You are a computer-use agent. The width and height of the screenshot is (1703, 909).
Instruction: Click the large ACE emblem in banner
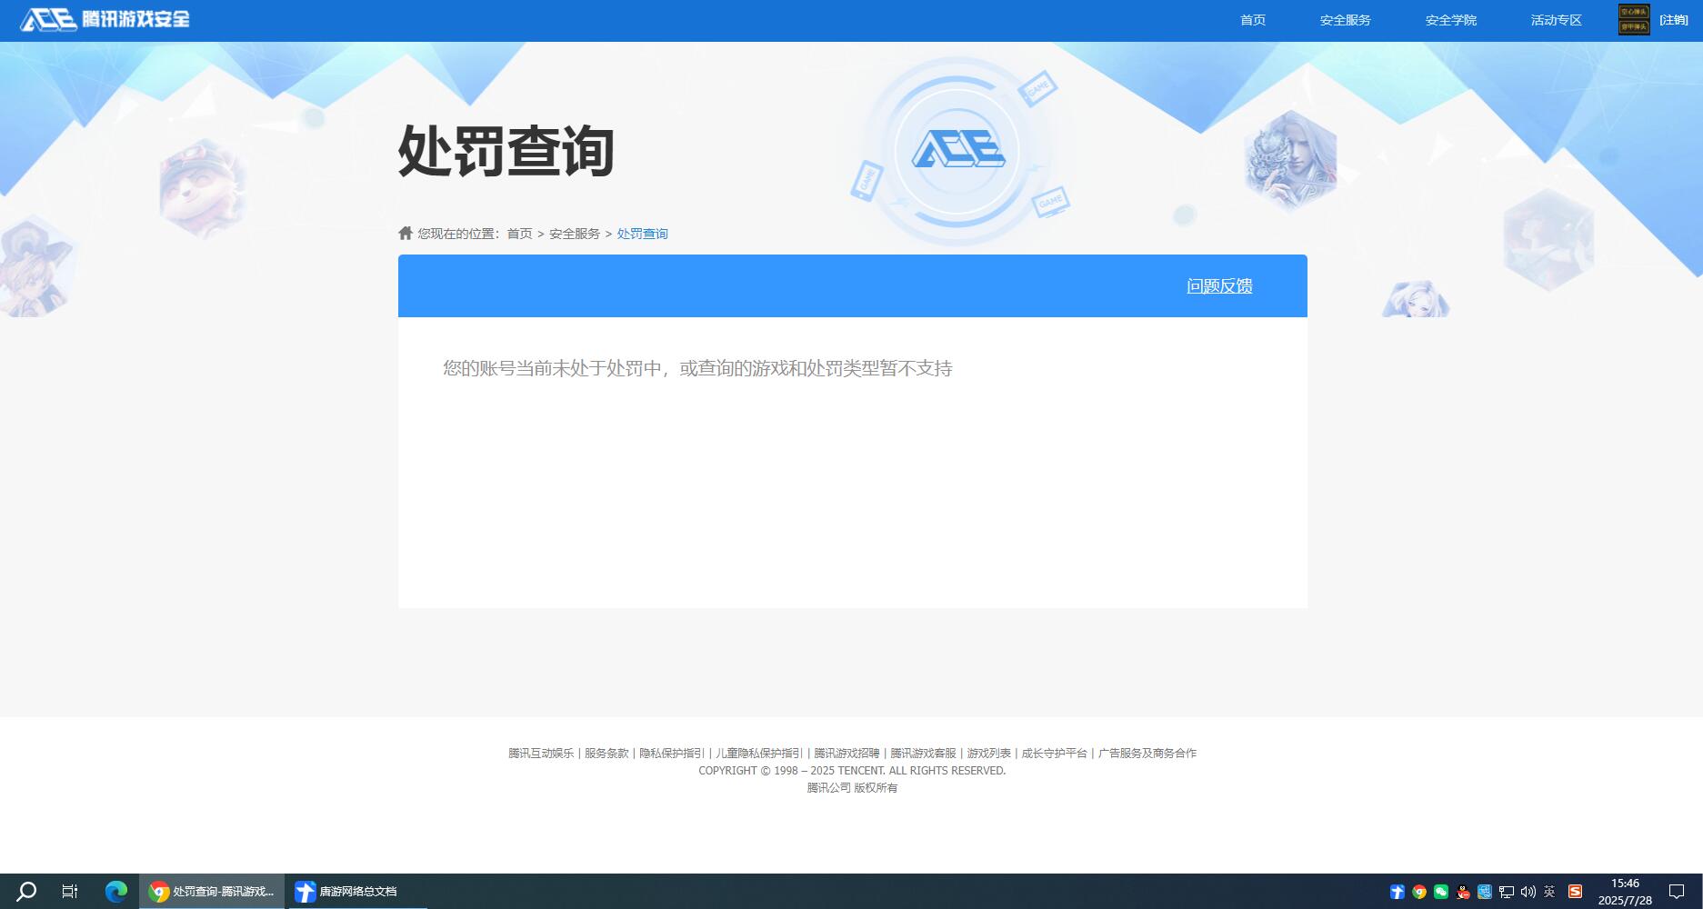[957, 151]
